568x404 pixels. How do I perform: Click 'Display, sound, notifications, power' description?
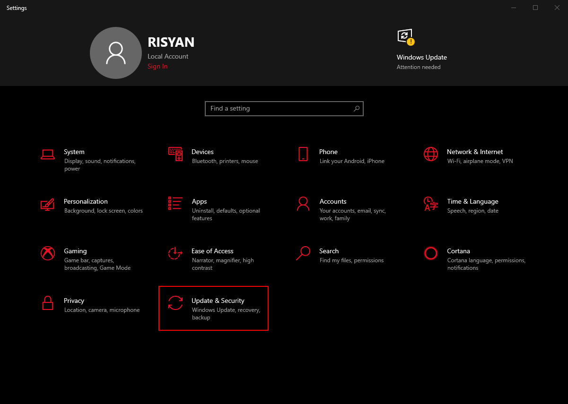(100, 165)
